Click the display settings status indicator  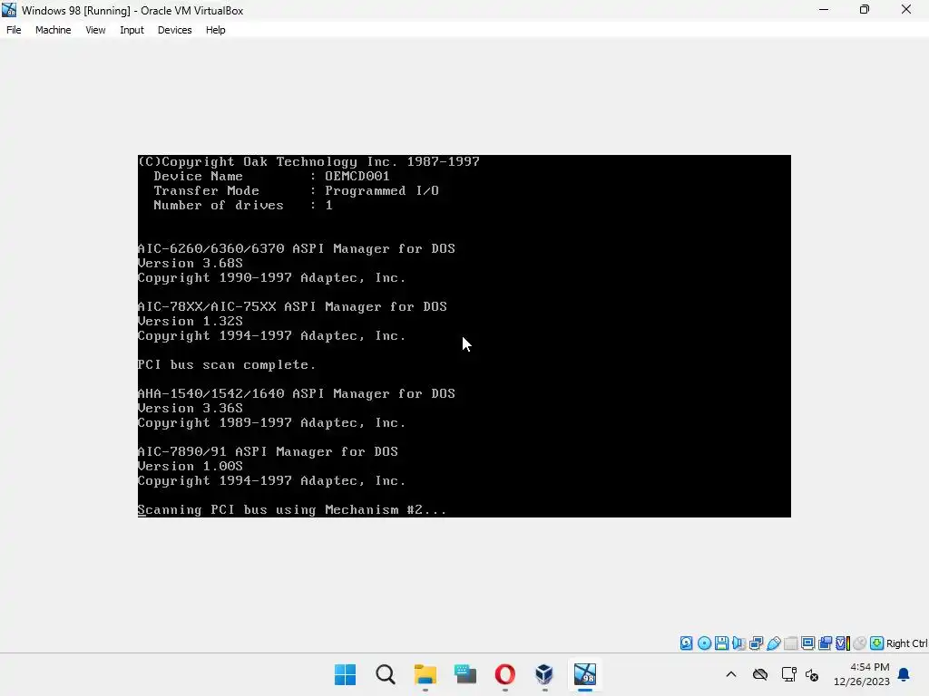click(807, 643)
